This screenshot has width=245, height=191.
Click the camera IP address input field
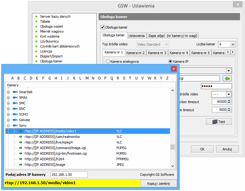pos(69,175)
